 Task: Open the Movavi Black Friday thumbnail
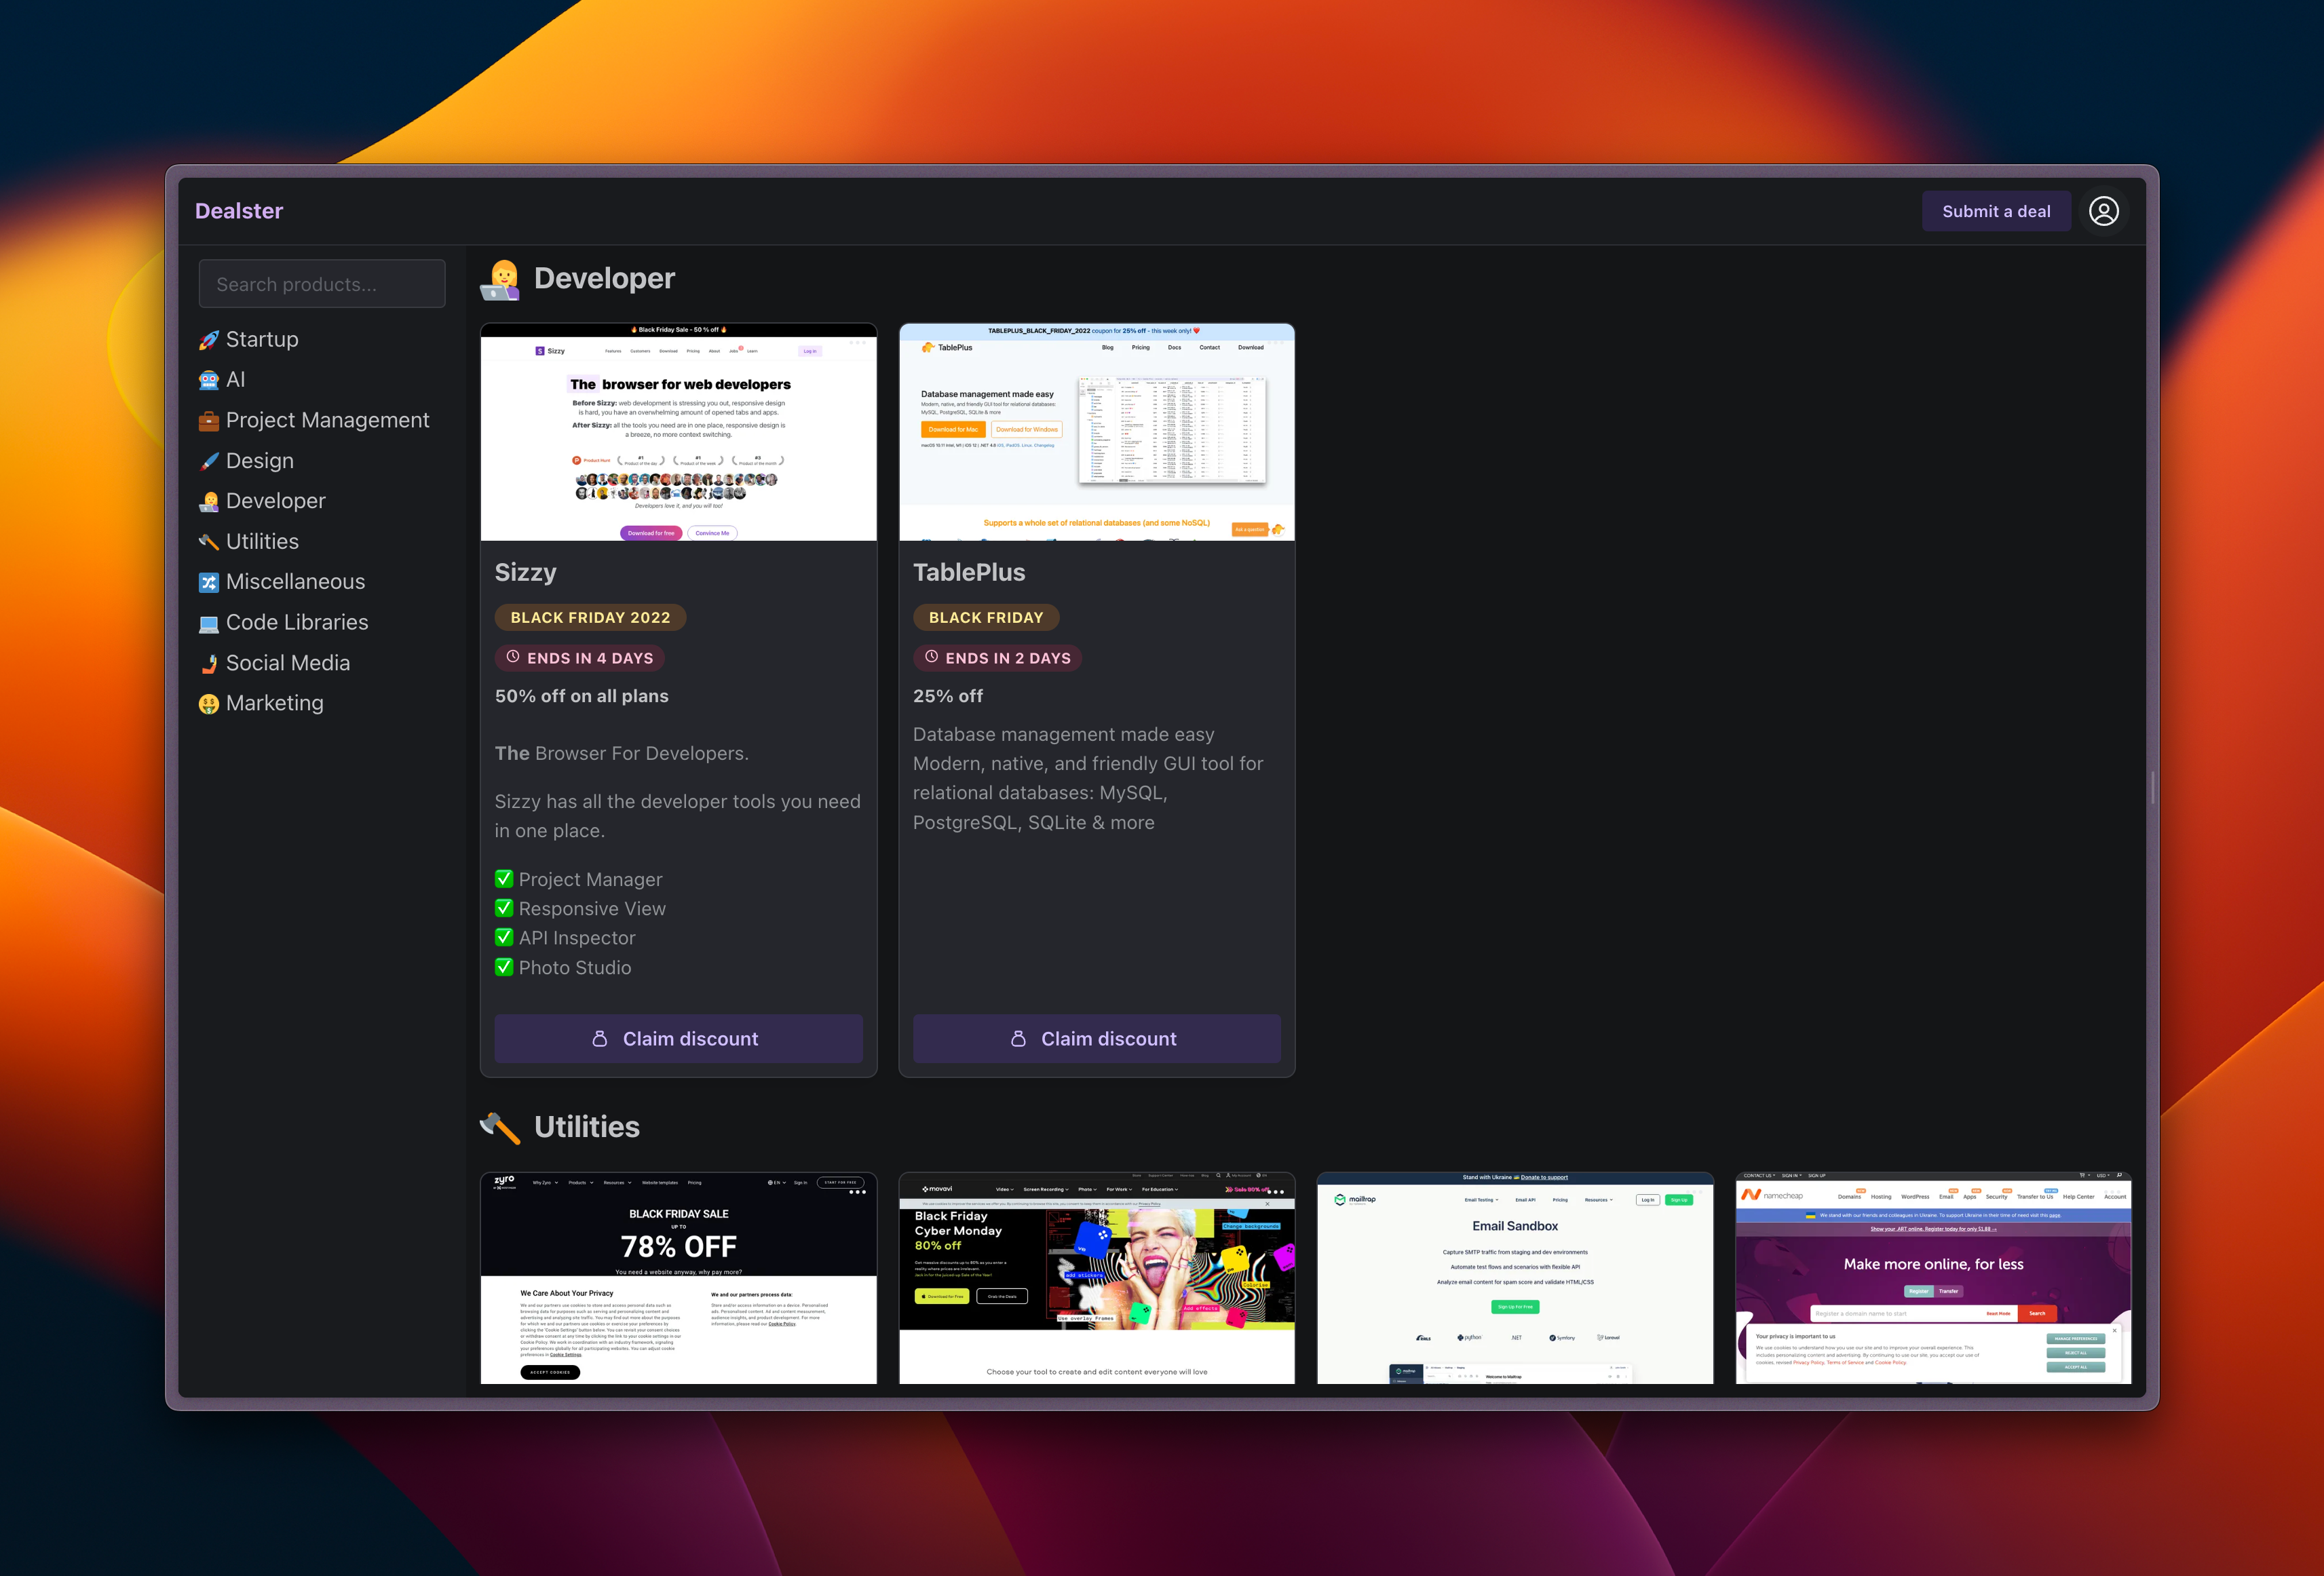pos(1096,1278)
